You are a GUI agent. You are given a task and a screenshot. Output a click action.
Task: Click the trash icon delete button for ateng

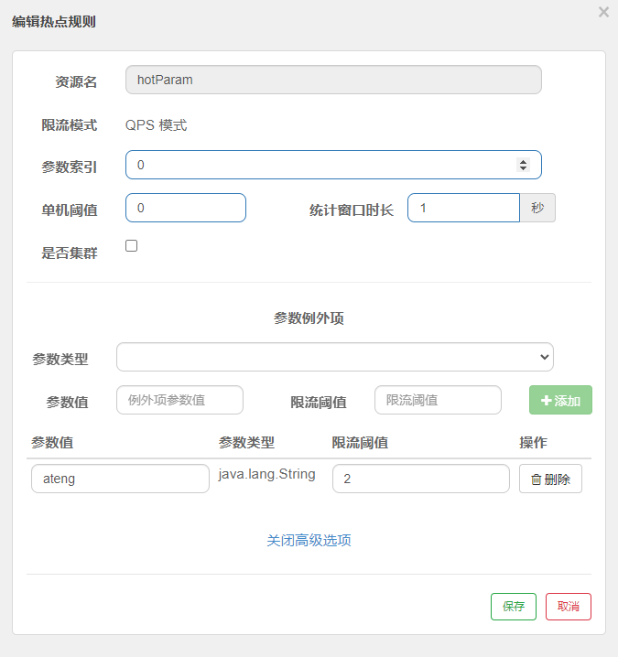pyautogui.click(x=550, y=479)
